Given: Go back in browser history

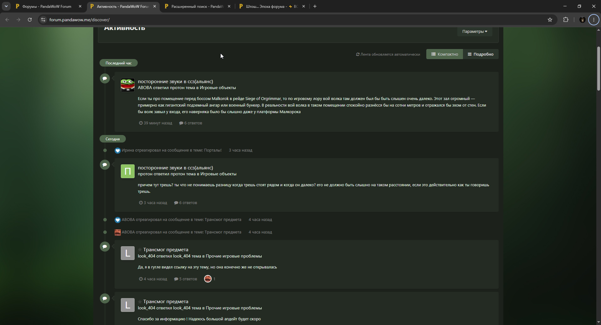Looking at the screenshot, I should (x=7, y=20).
